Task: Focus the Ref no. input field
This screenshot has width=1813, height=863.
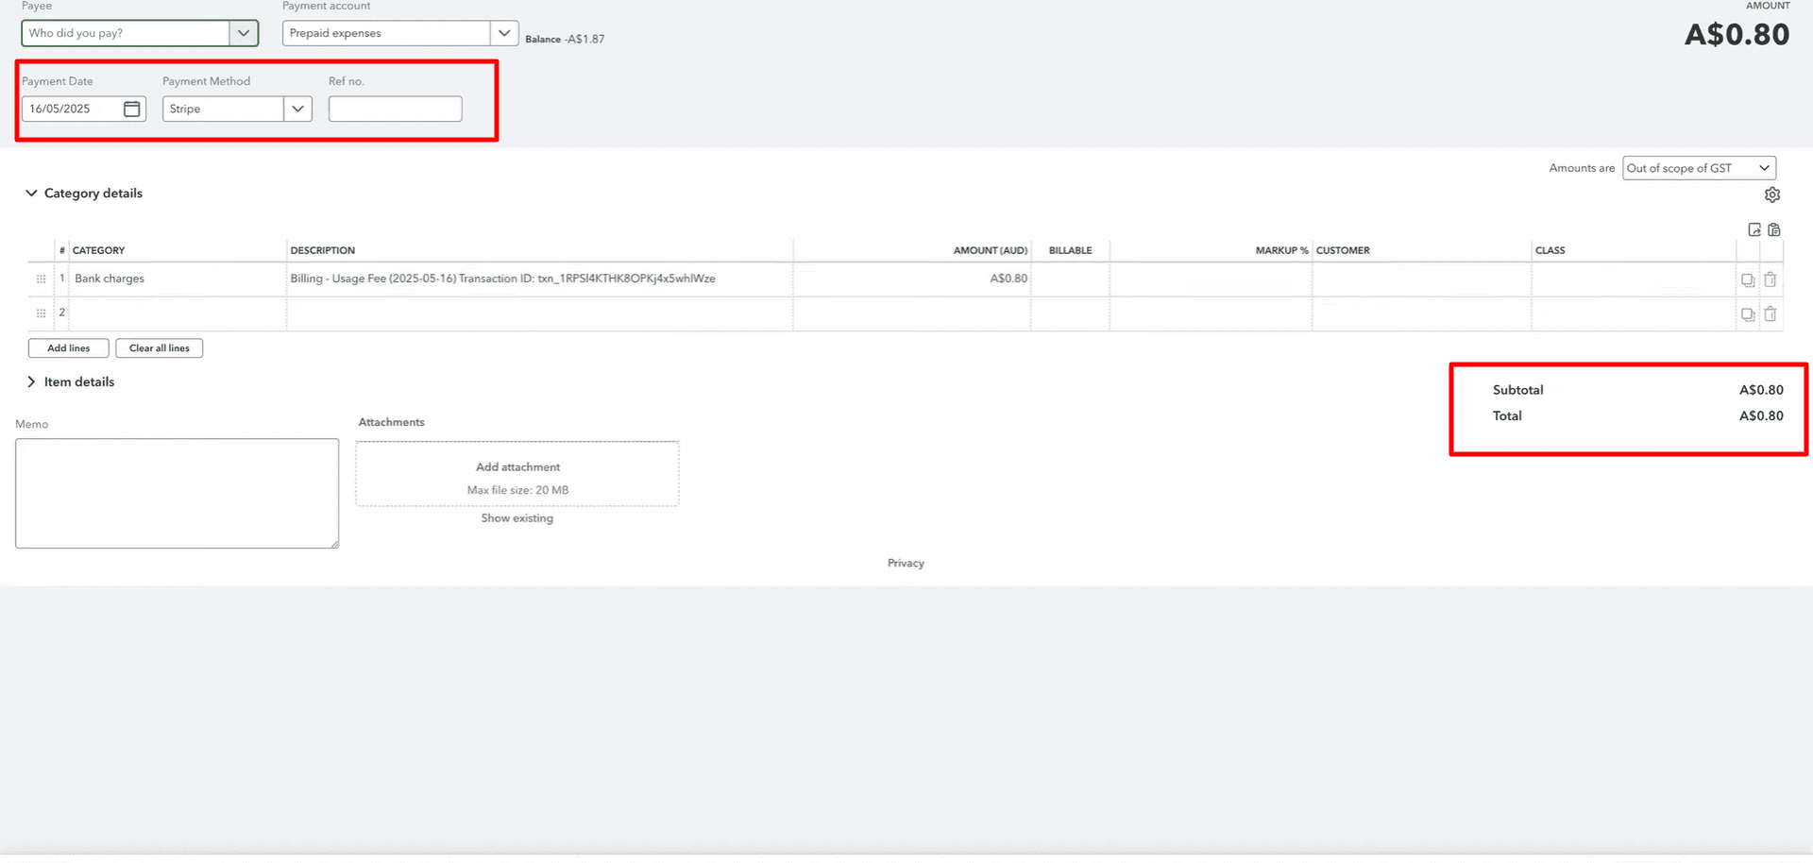Action: click(x=395, y=109)
